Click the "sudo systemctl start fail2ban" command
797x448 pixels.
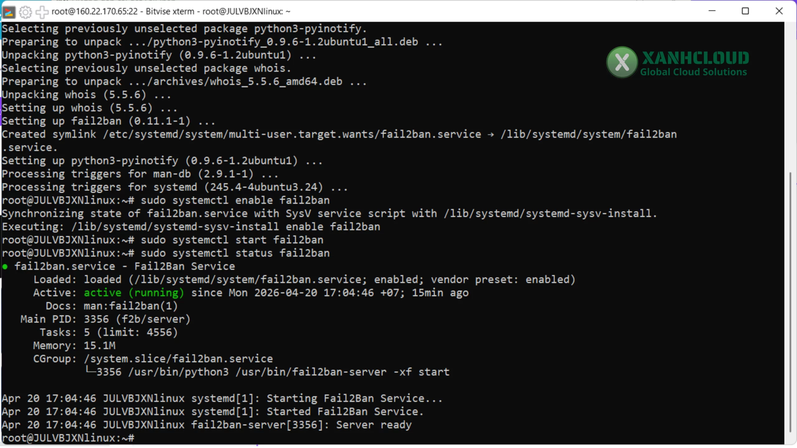[x=232, y=240]
